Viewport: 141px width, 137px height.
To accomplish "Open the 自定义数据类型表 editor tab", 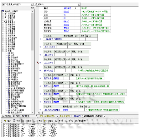I will pos(47,116).
